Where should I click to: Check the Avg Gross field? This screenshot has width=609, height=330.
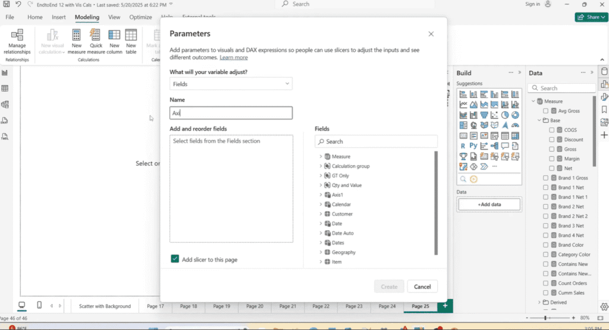pos(546,111)
